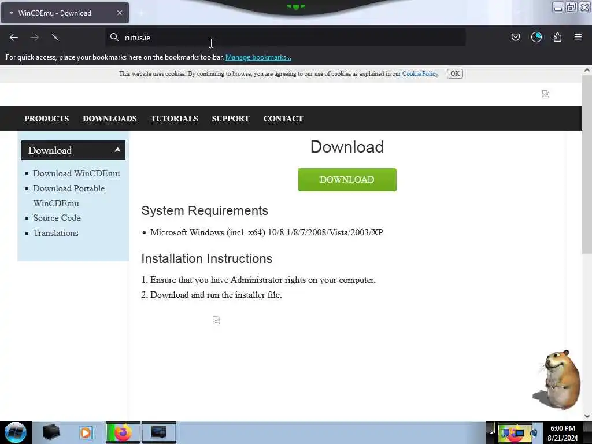Click the green DOWNLOAD button
This screenshot has width=592, height=444.
point(347,180)
